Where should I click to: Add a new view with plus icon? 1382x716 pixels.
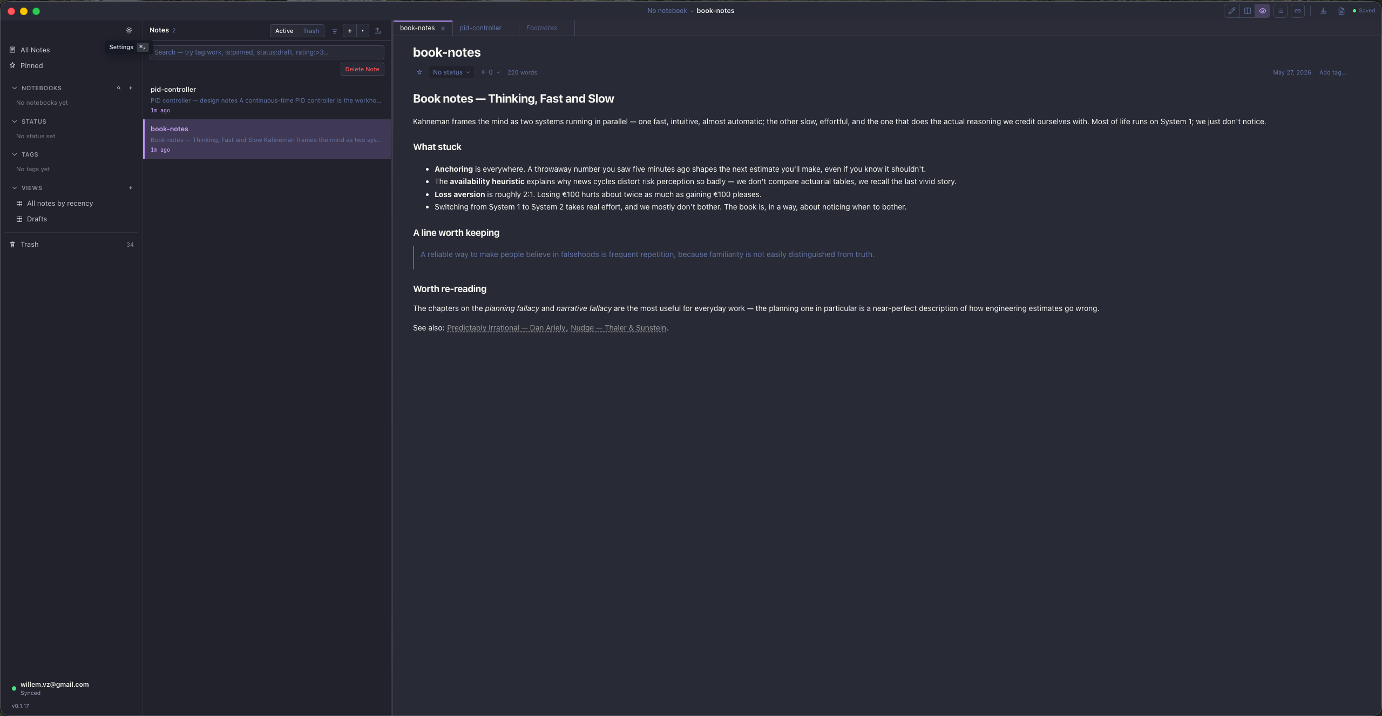coord(131,188)
